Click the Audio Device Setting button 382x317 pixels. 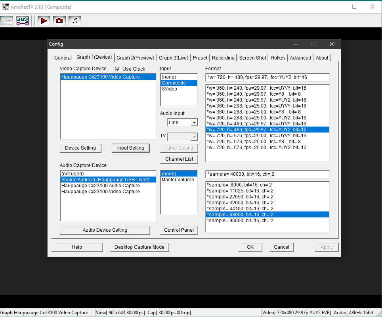[105, 230]
